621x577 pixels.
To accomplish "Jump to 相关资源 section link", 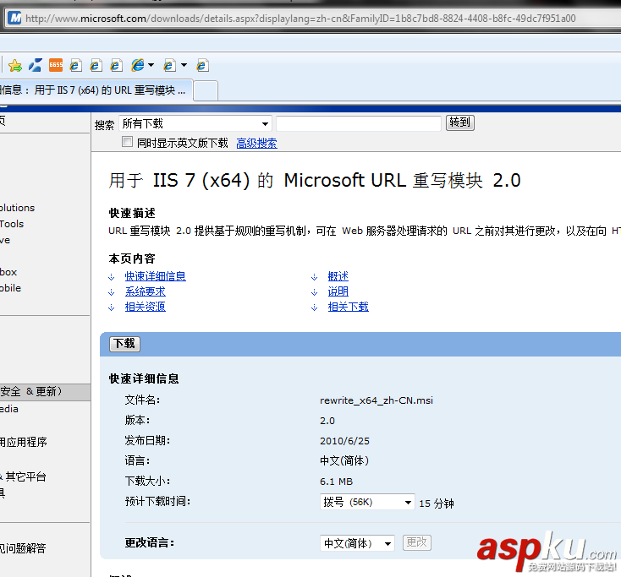I will point(146,307).
